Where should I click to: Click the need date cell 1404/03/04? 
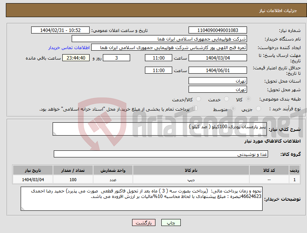pos(33,180)
